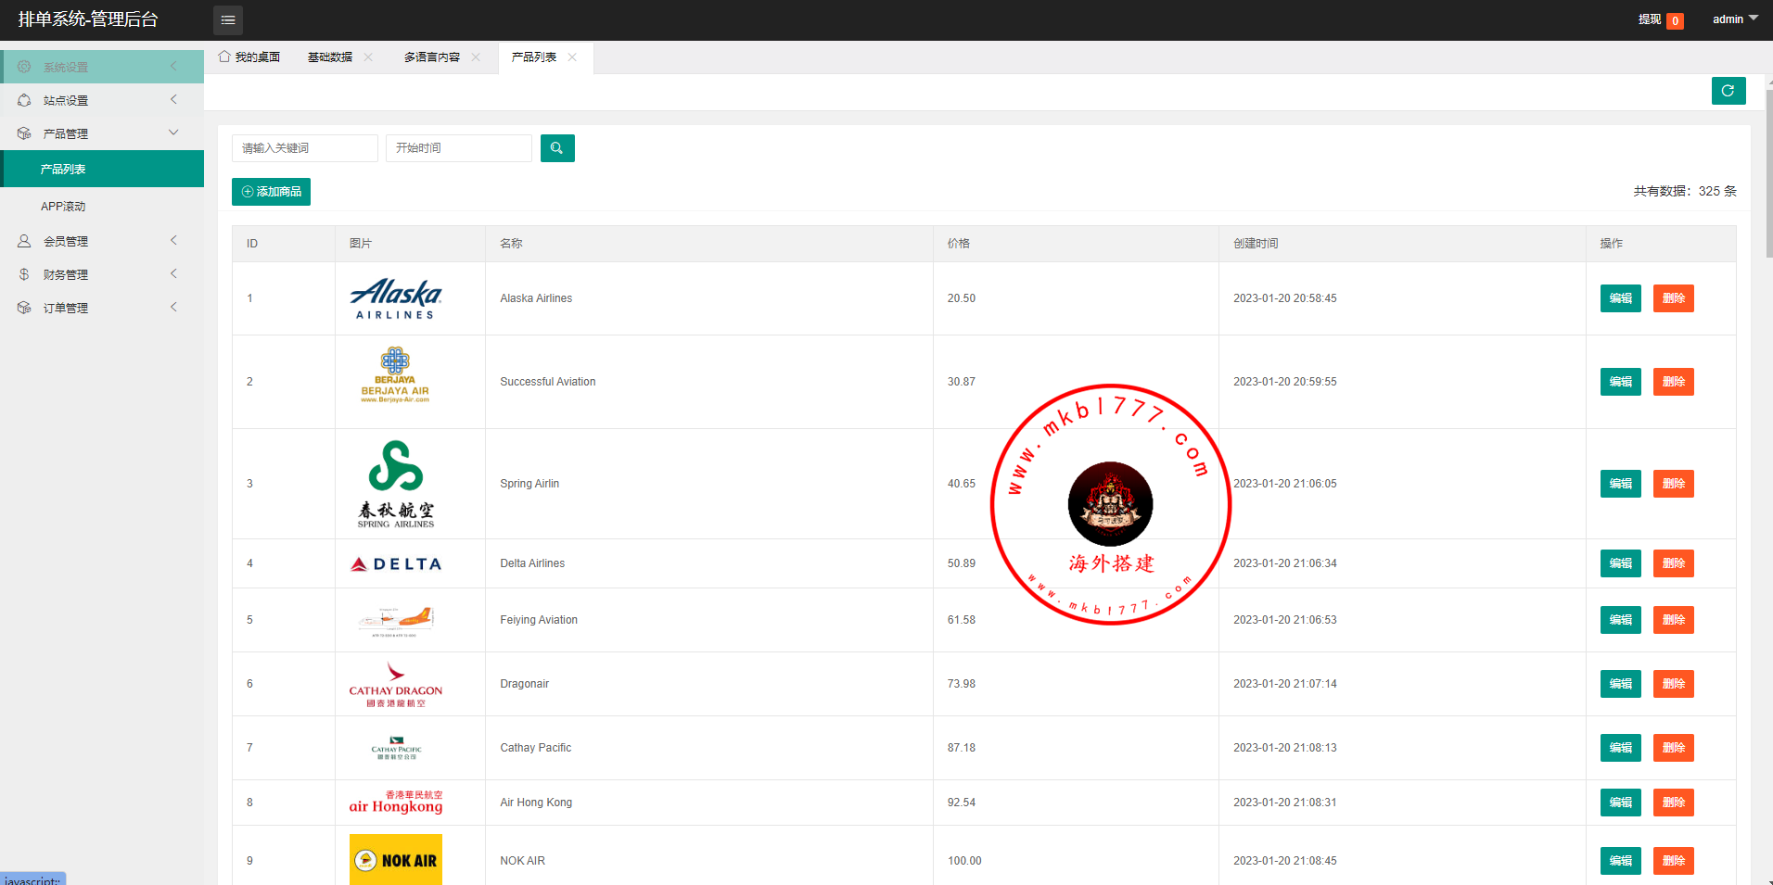Toggle the sidebar hamburger menu button
The width and height of the screenshot is (1773, 885).
coord(228,19)
